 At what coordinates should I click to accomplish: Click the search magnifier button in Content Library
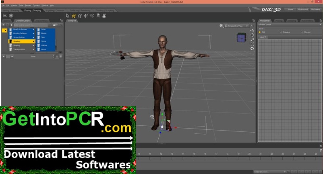click(61, 25)
